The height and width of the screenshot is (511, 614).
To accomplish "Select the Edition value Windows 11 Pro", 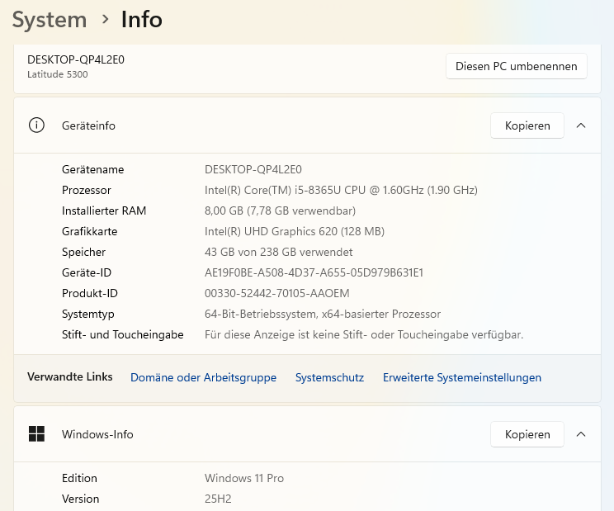I will click(x=244, y=478).
